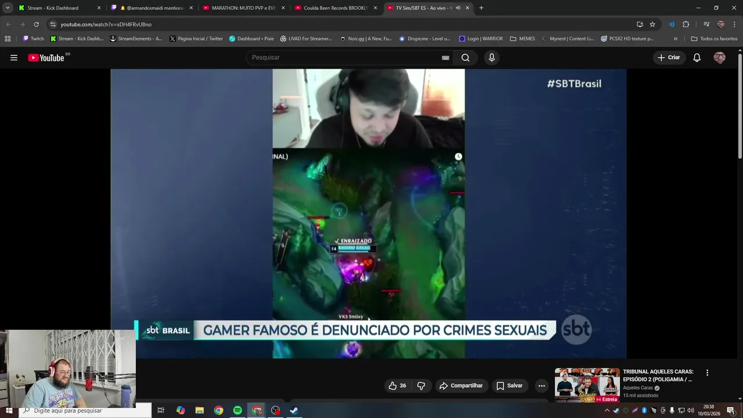Open the Chrome extensions puzzle icon

[x=686, y=24]
